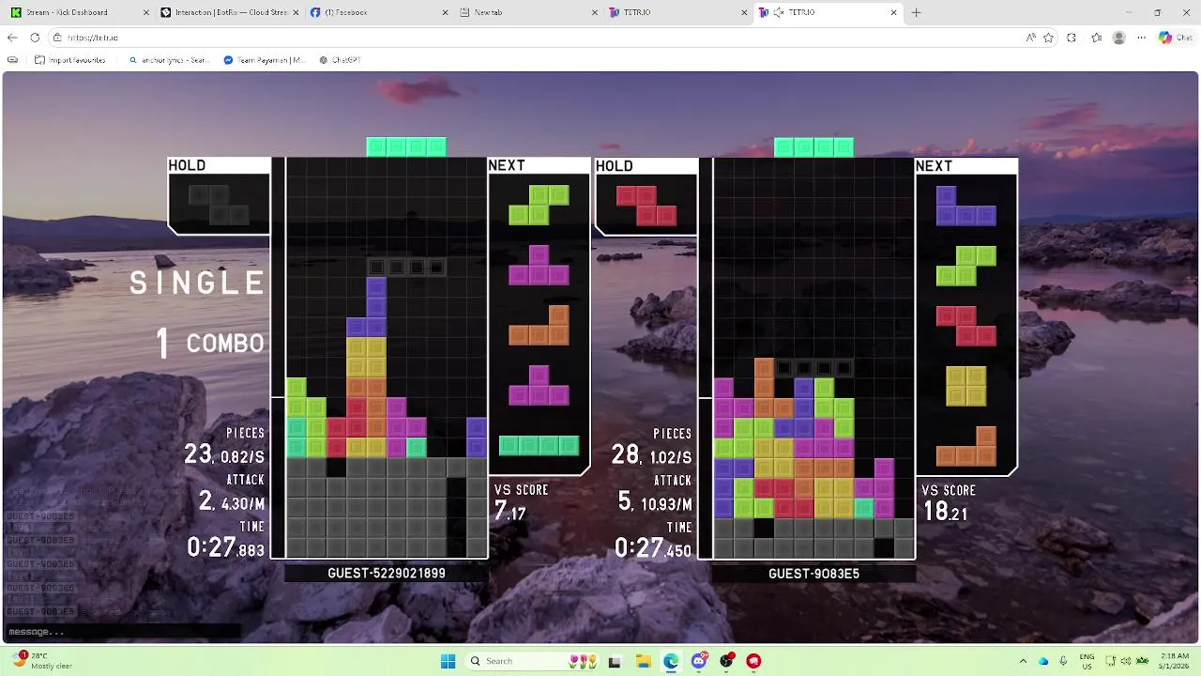Open Microsoft Edge taskbar icon
Image resolution: width=1201 pixels, height=676 pixels.
(671, 661)
